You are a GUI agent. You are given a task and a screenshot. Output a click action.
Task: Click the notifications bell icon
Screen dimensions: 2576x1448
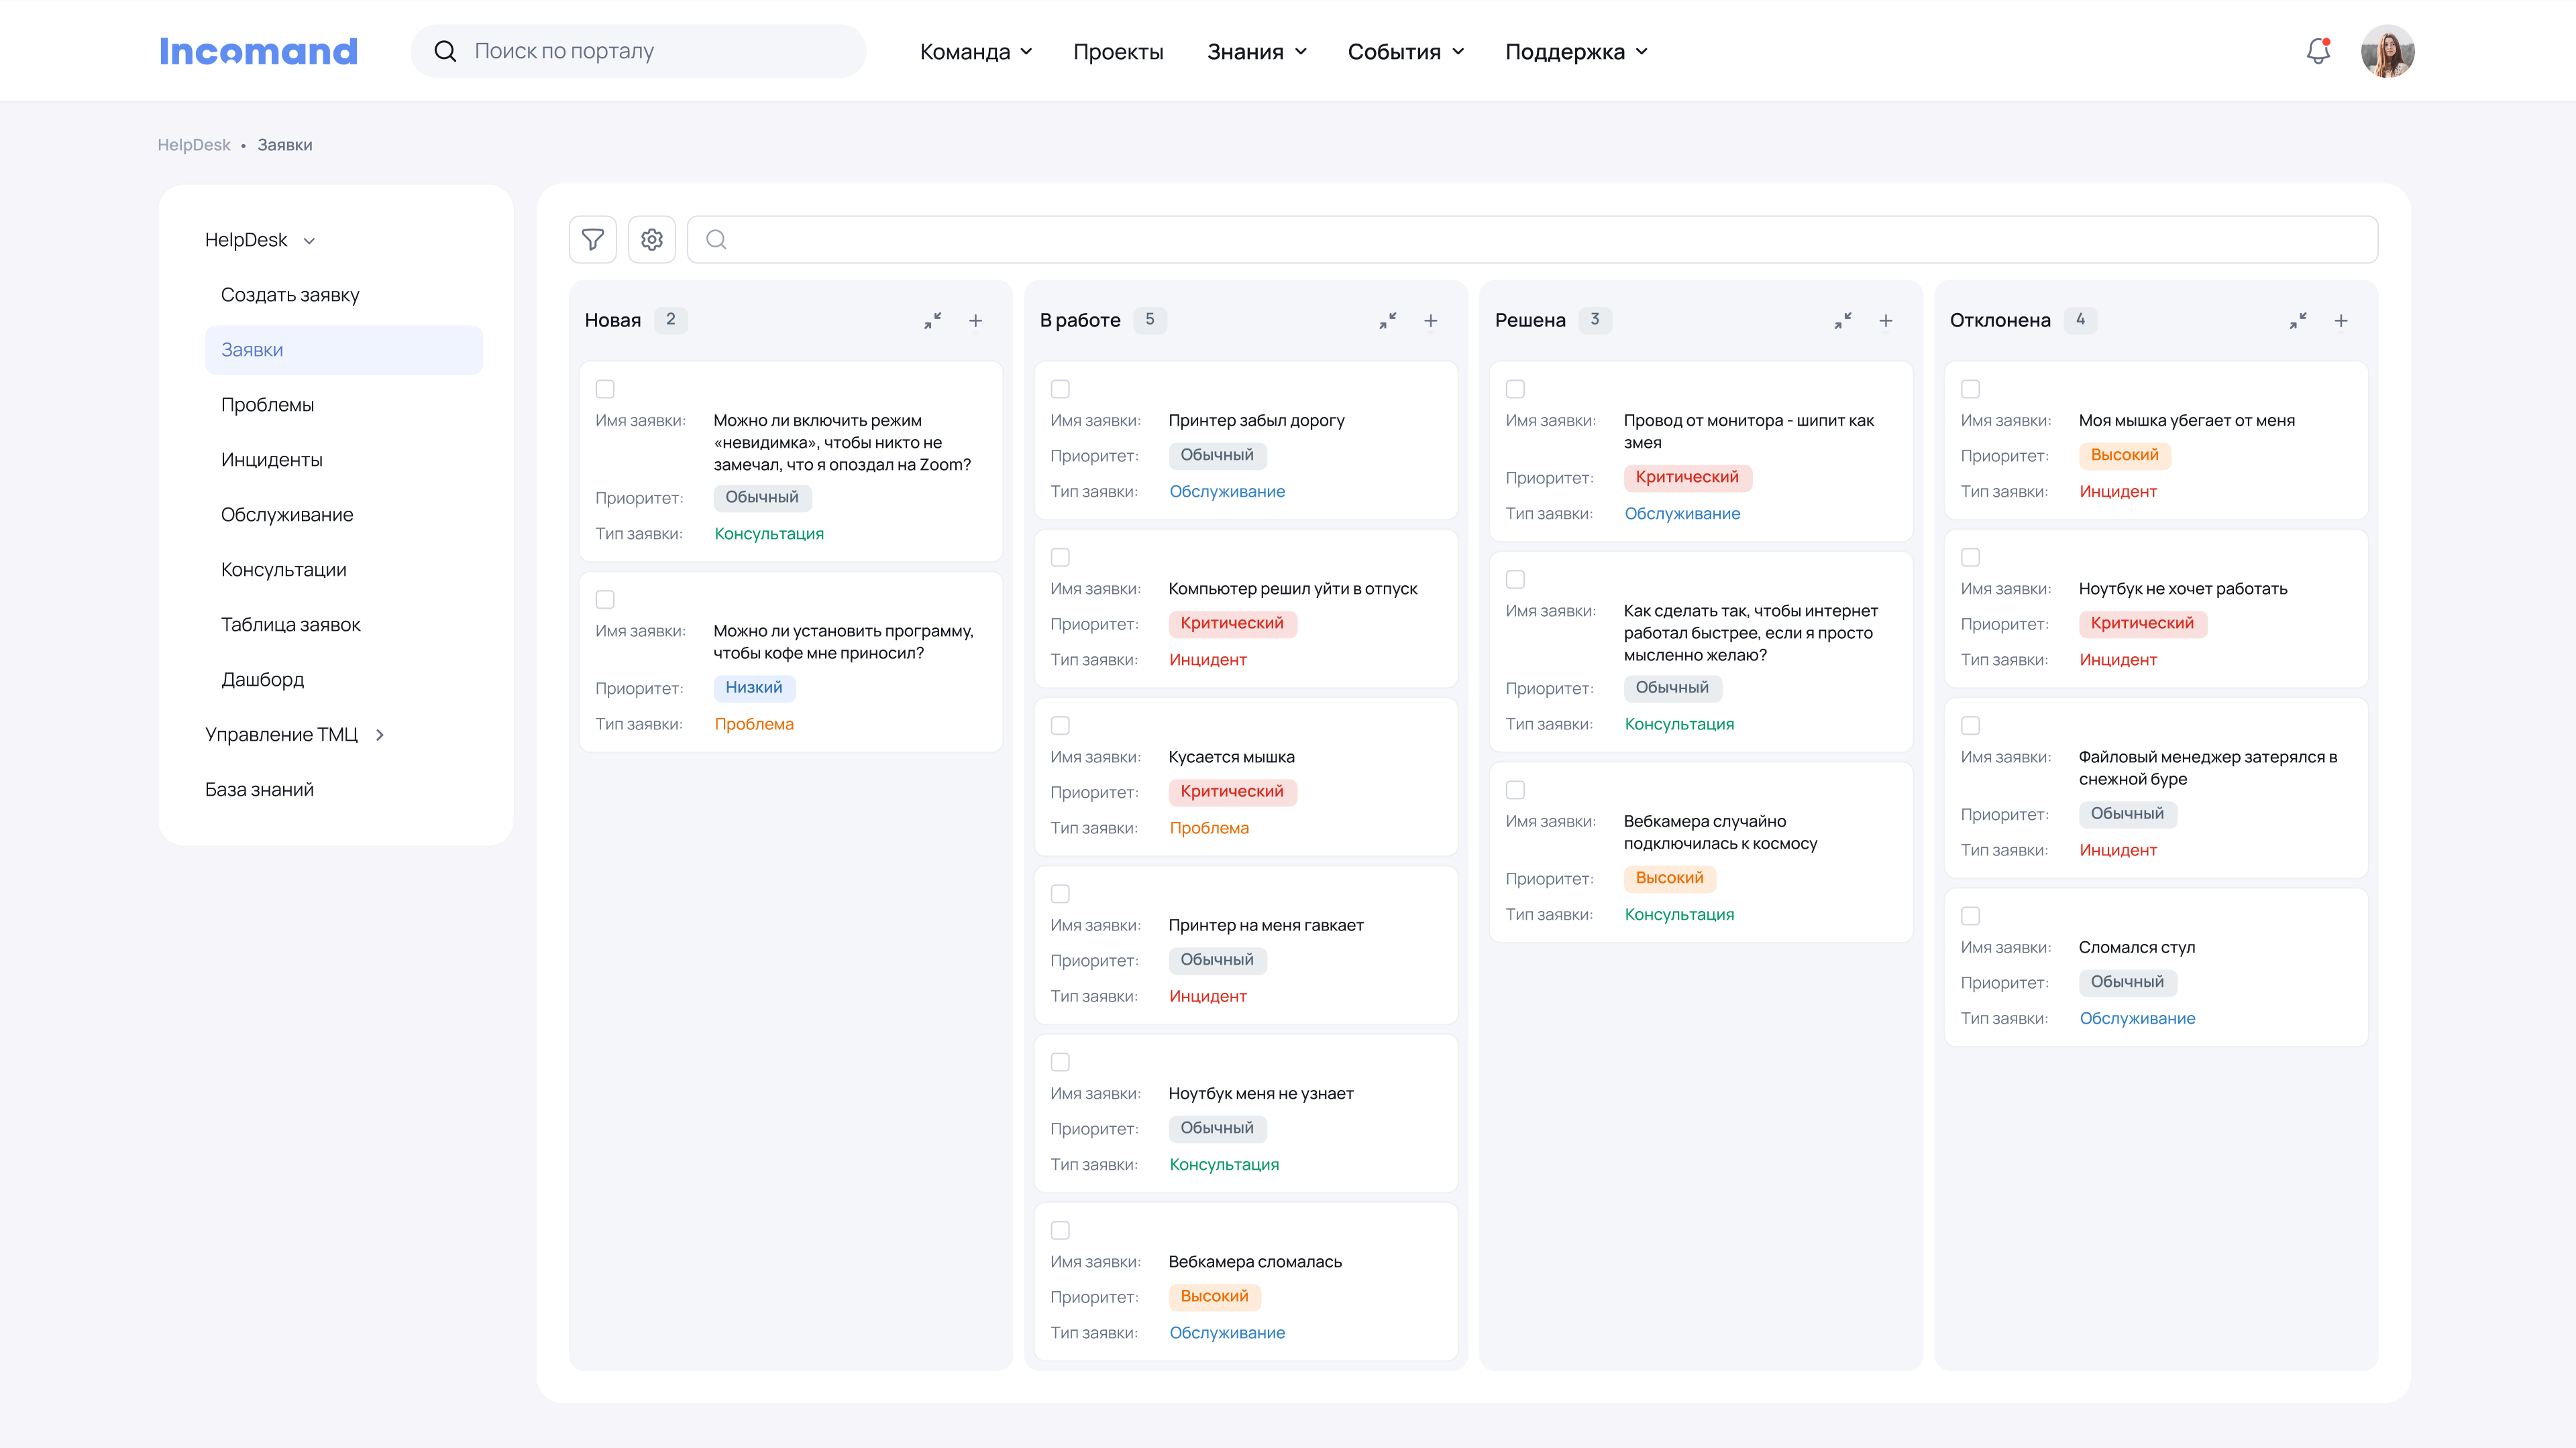coord(2318,51)
